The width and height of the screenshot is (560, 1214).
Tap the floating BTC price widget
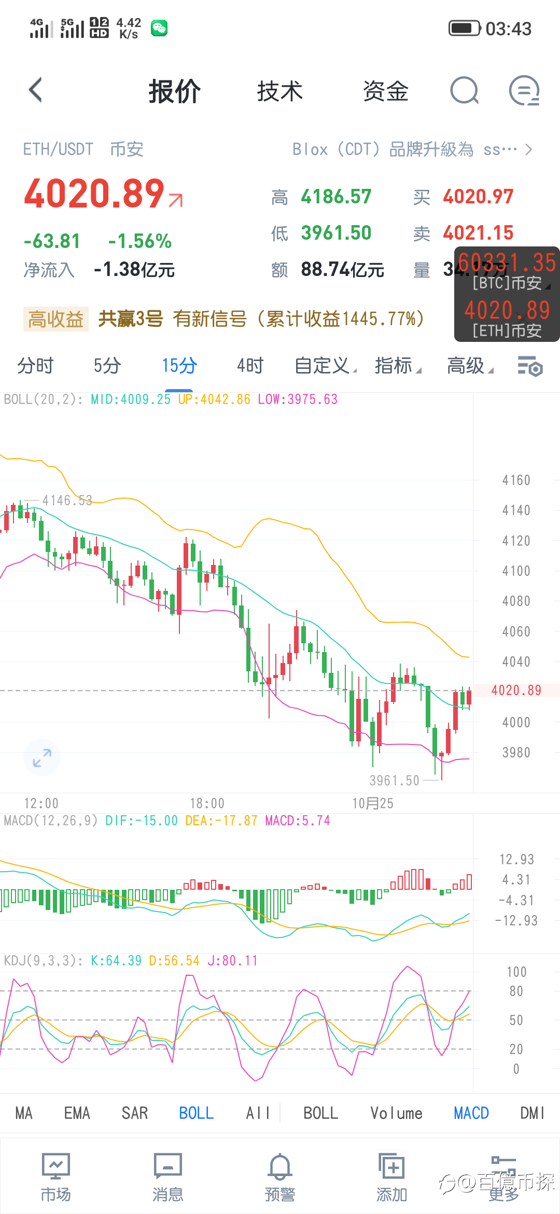tap(507, 270)
